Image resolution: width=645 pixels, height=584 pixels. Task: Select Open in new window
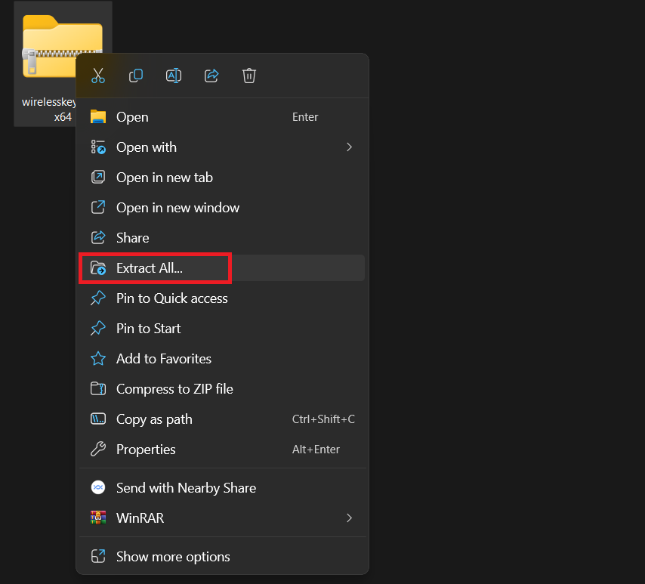pos(177,208)
